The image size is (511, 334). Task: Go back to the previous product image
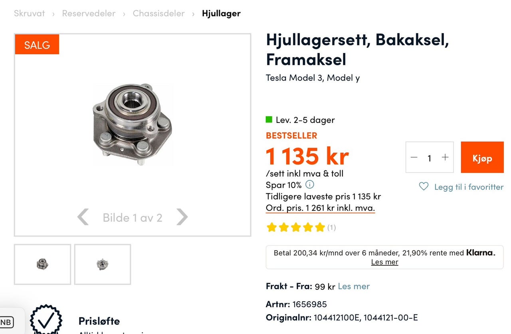tap(83, 217)
